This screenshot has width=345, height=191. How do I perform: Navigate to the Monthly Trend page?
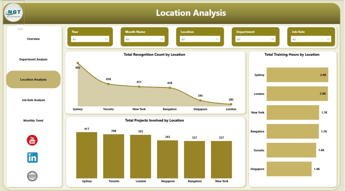(x=33, y=120)
